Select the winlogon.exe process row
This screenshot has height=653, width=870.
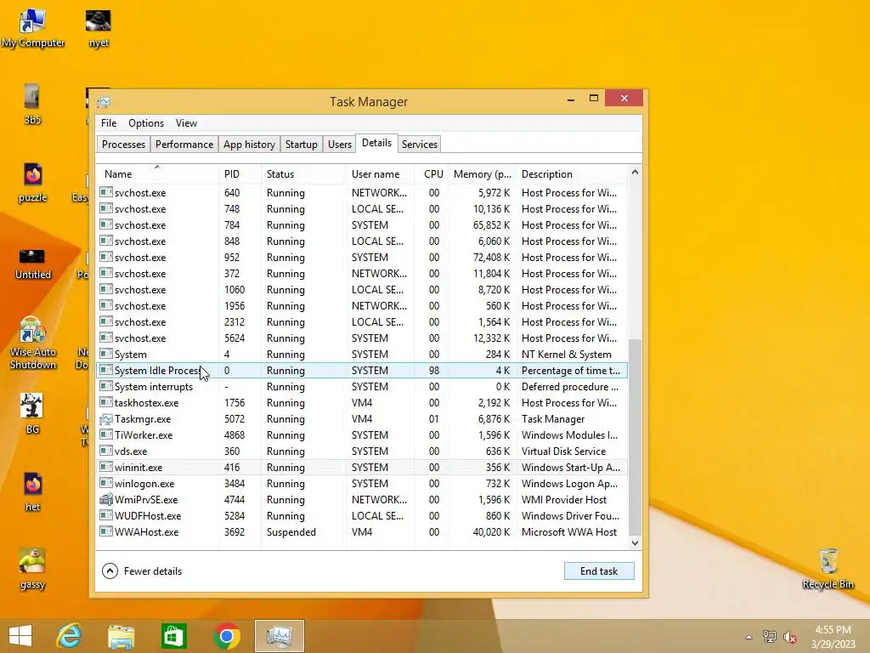click(x=362, y=484)
